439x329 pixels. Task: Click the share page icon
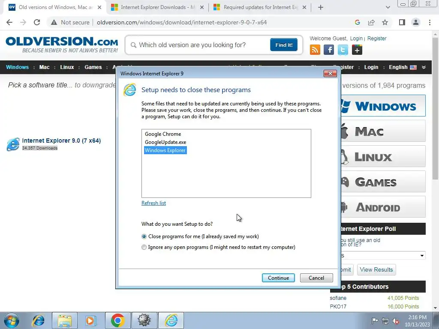pyautogui.click(x=371, y=22)
